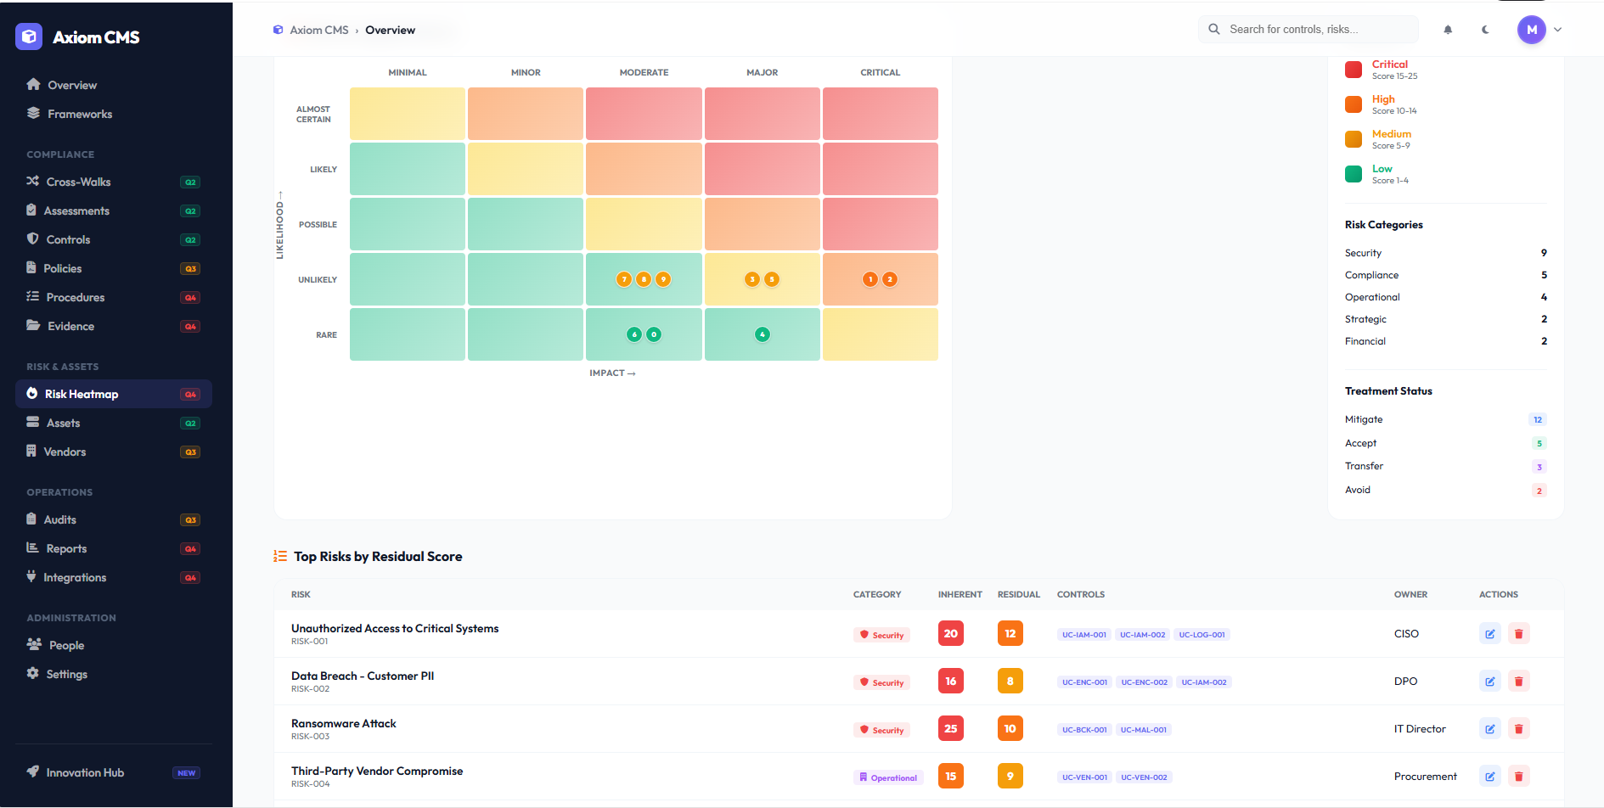This screenshot has width=1604, height=808.
Task: Open People under Administration
Action: tap(65, 645)
